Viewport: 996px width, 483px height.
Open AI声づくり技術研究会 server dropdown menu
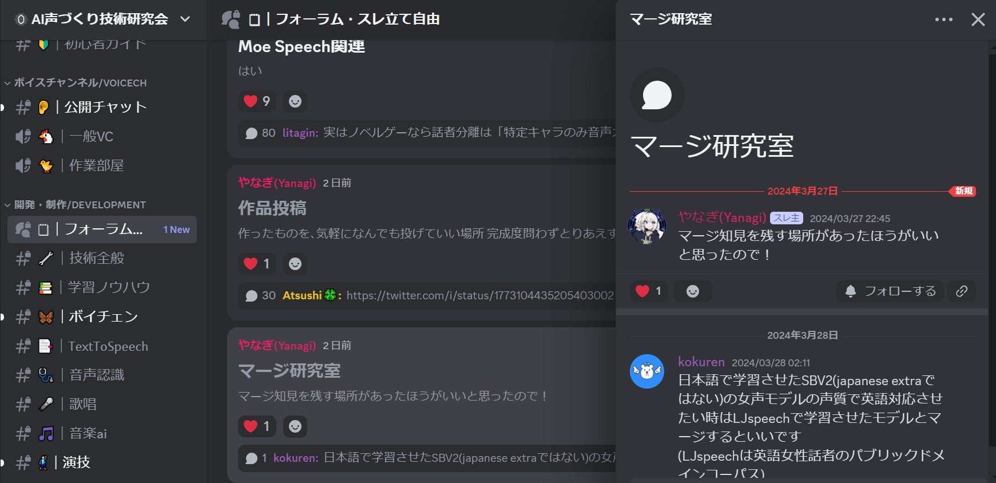tap(103, 19)
